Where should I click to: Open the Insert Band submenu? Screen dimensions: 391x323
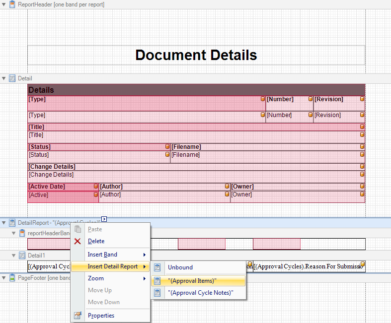click(x=110, y=255)
